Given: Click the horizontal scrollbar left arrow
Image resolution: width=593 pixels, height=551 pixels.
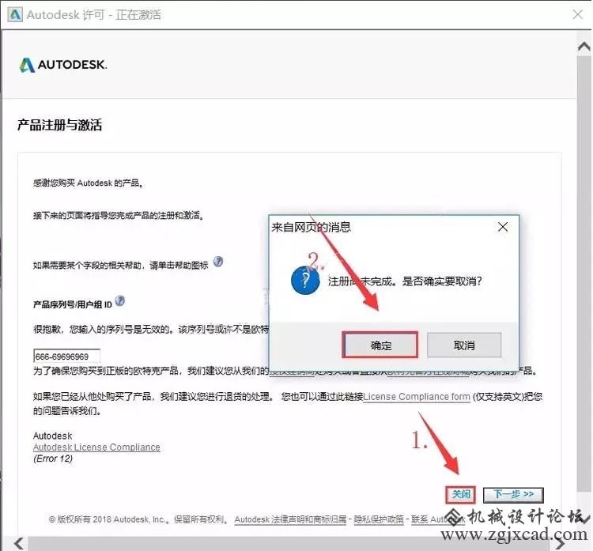Looking at the screenshot, I should tap(18, 543).
